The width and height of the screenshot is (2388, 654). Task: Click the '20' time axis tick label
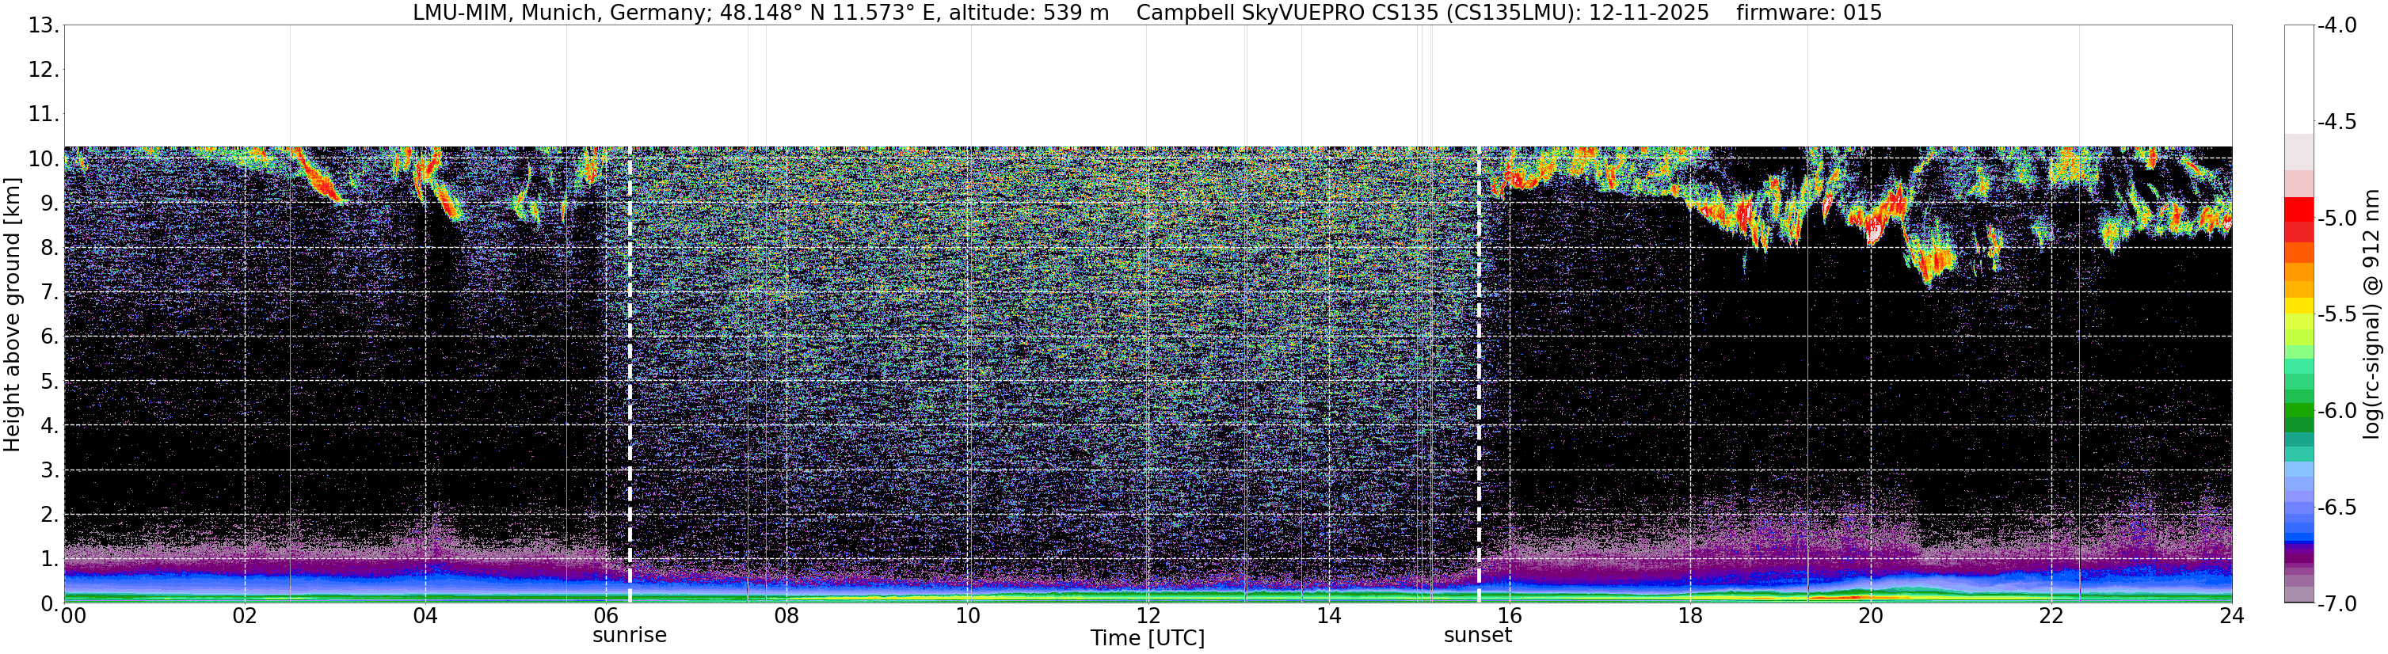point(1871,616)
